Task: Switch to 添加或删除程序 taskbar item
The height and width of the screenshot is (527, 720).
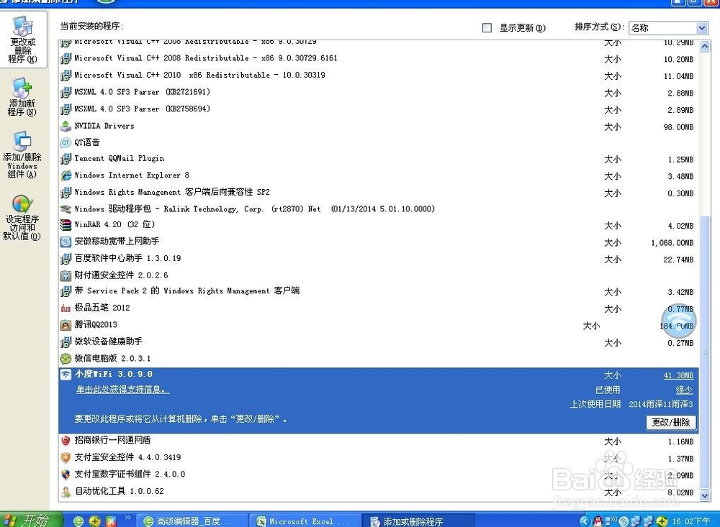Action: pyautogui.click(x=418, y=521)
